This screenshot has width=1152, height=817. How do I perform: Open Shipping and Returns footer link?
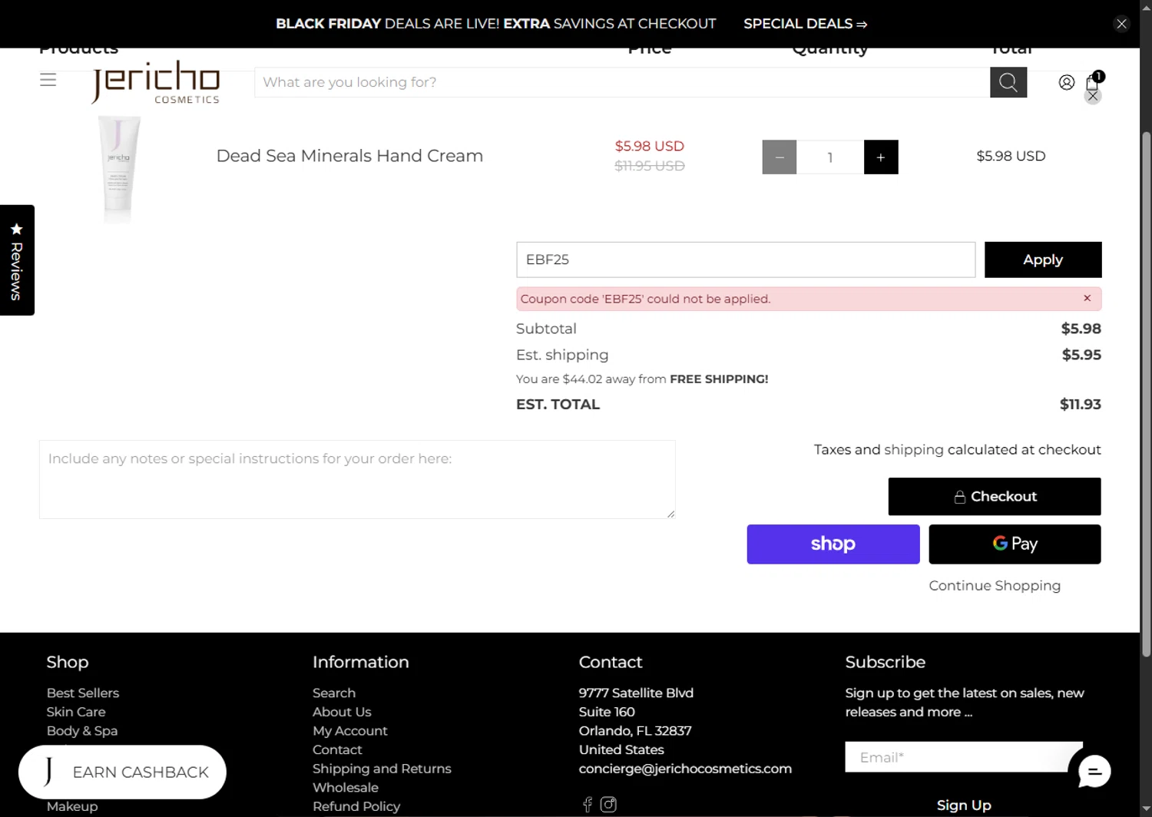pos(382,769)
